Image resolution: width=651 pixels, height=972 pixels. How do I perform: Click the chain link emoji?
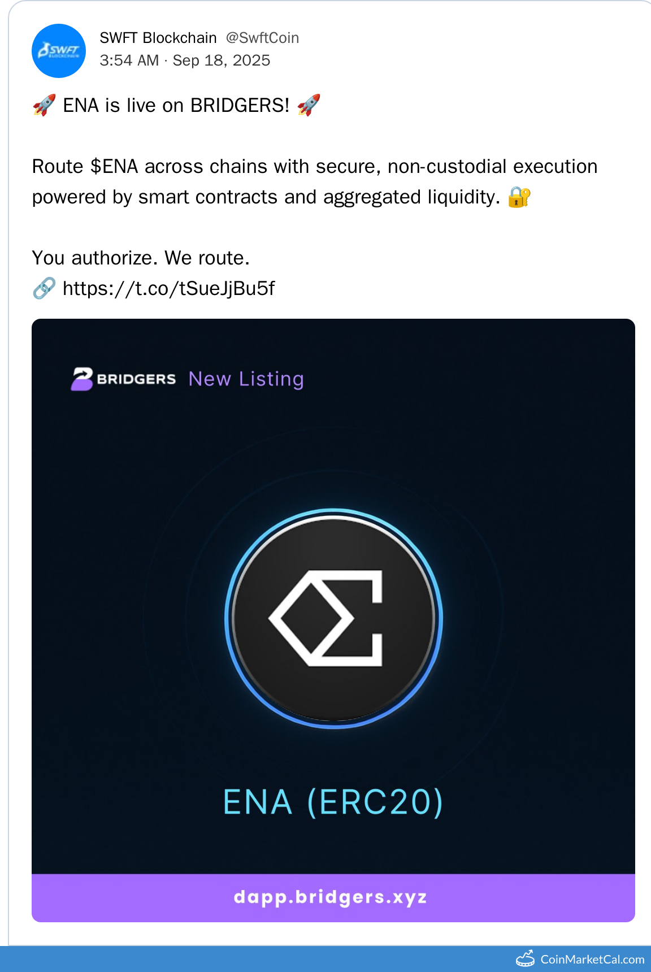click(44, 289)
